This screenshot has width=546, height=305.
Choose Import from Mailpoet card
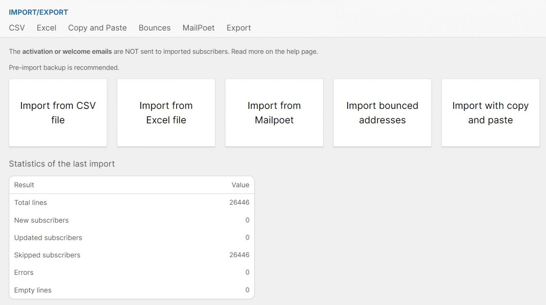click(274, 112)
